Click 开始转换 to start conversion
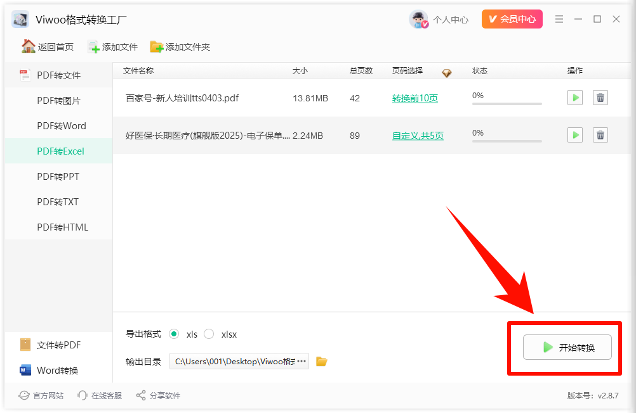 tap(567, 347)
